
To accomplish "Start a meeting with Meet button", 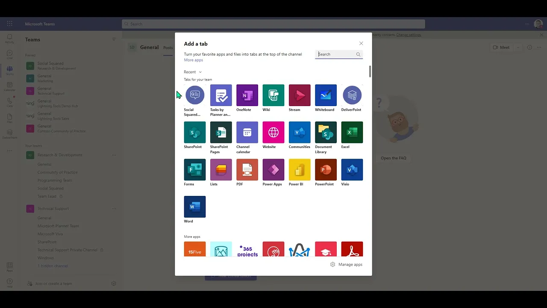I will [501, 47].
